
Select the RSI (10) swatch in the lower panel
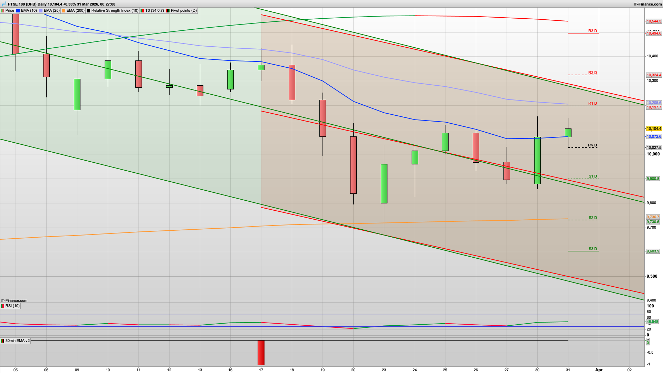click(2, 306)
